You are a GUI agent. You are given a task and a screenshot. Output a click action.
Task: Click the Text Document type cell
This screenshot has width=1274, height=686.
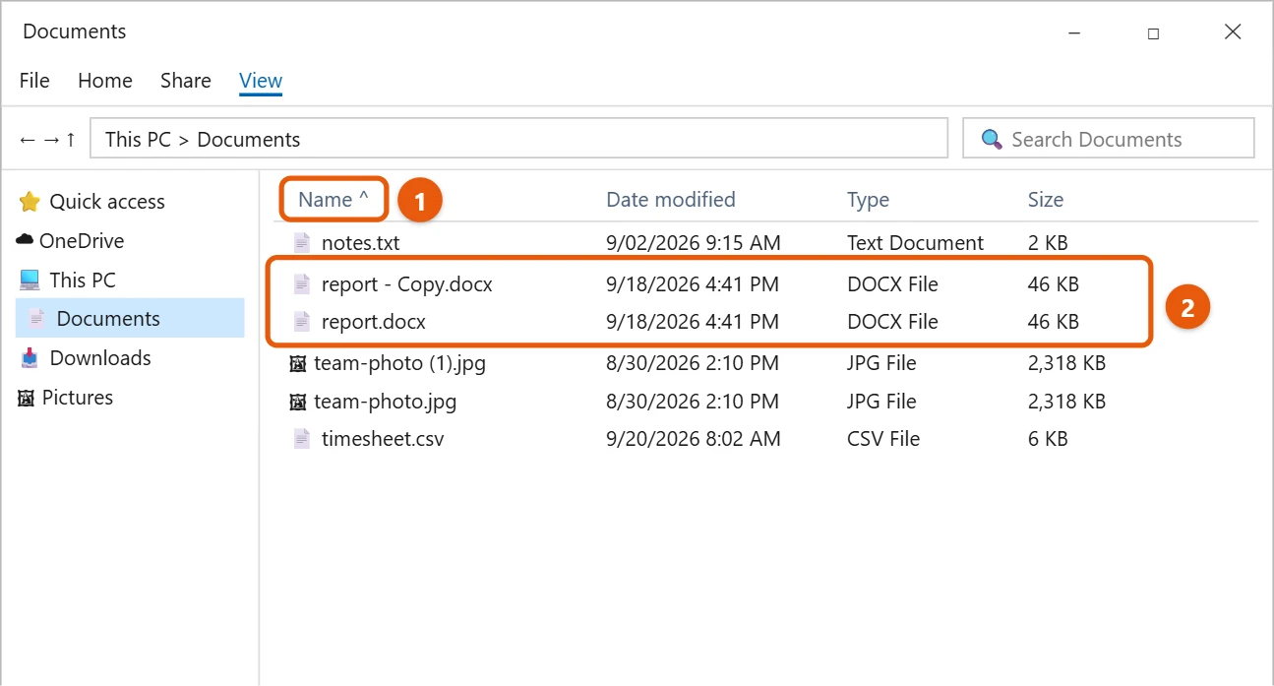point(915,243)
